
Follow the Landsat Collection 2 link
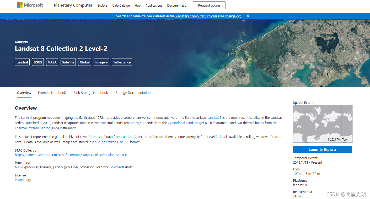pyautogui.click(x=136, y=137)
